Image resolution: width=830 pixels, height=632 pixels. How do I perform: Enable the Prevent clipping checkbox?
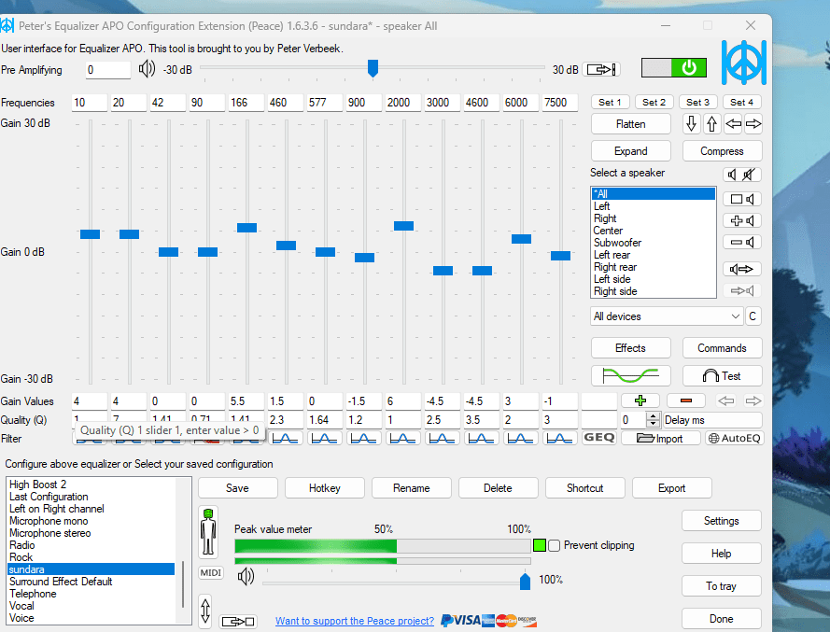(555, 546)
